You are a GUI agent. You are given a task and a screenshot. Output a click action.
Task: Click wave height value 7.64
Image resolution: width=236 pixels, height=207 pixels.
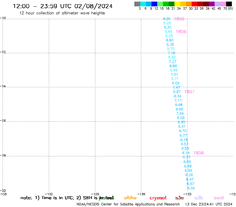[180, 113]
